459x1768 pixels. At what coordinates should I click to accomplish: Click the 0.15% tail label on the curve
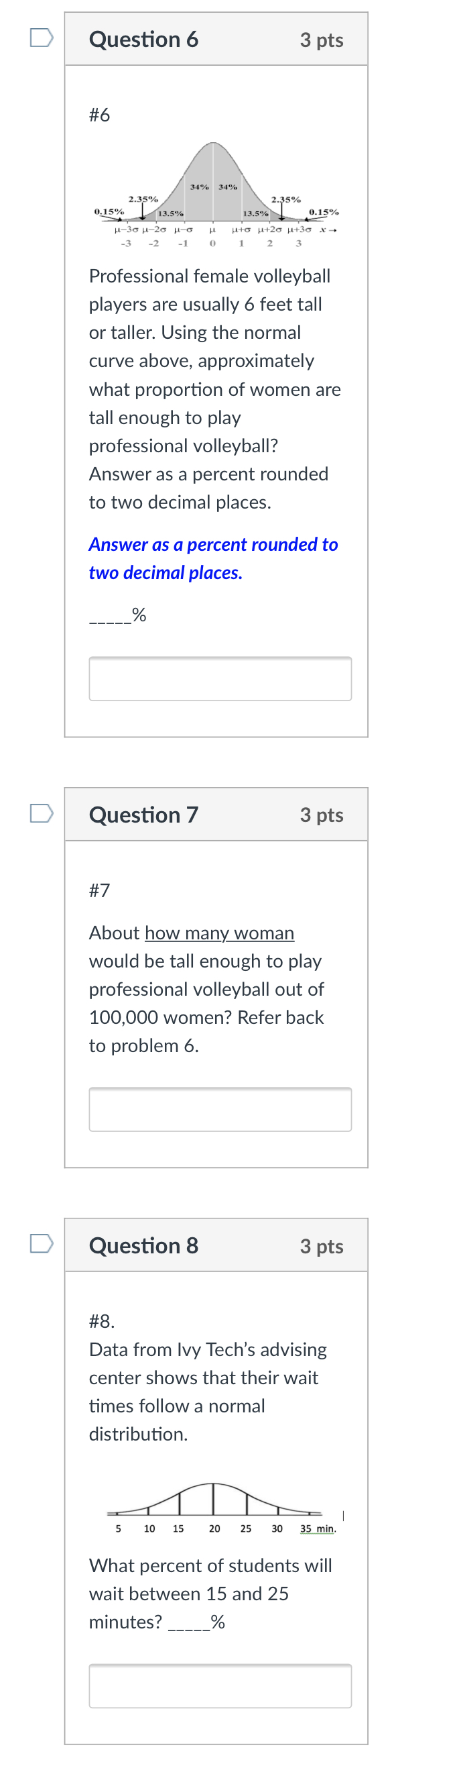pos(110,211)
